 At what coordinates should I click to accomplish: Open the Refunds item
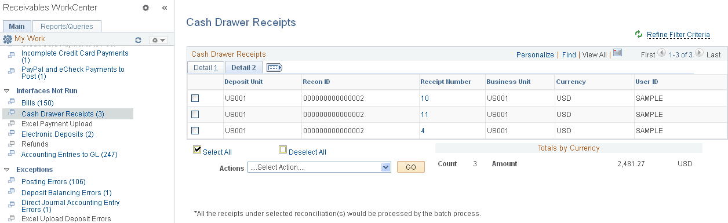click(x=35, y=144)
